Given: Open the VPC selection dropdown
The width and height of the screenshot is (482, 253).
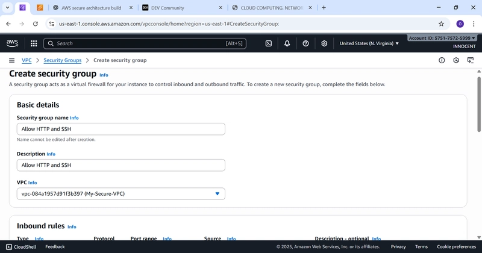Looking at the screenshot, I should 121,194.
